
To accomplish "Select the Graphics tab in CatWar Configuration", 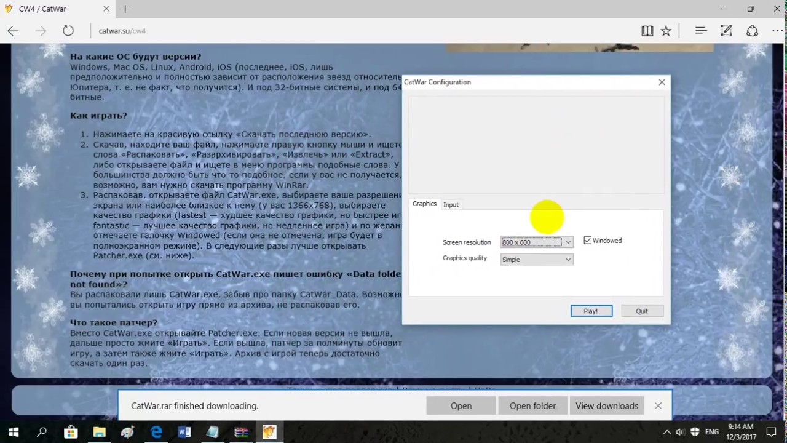I will [x=424, y=204].
